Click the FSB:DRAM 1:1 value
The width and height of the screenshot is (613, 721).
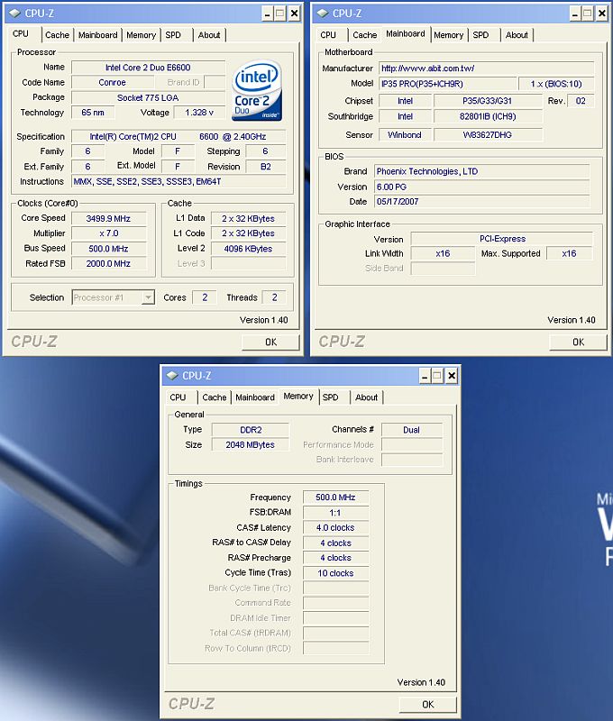pos(335,513)
